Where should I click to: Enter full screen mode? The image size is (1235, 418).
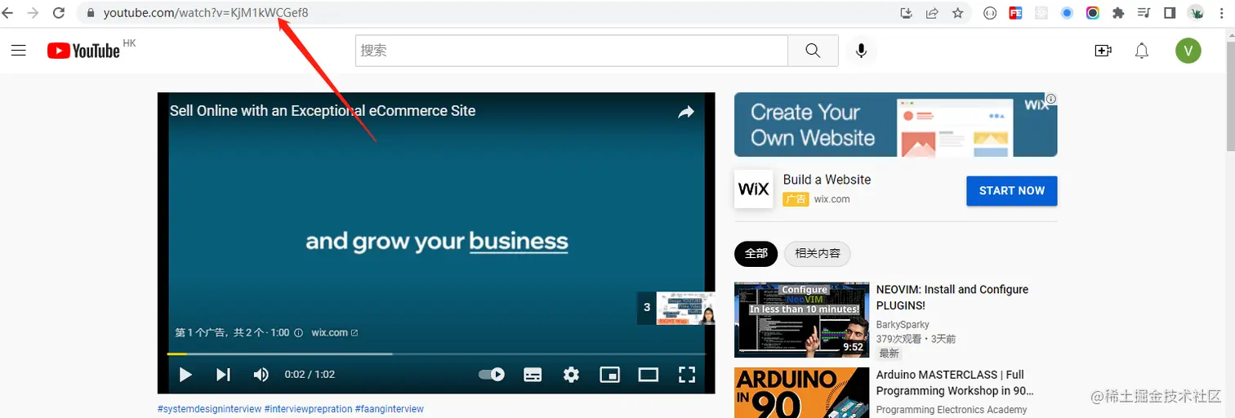point(687,375)
